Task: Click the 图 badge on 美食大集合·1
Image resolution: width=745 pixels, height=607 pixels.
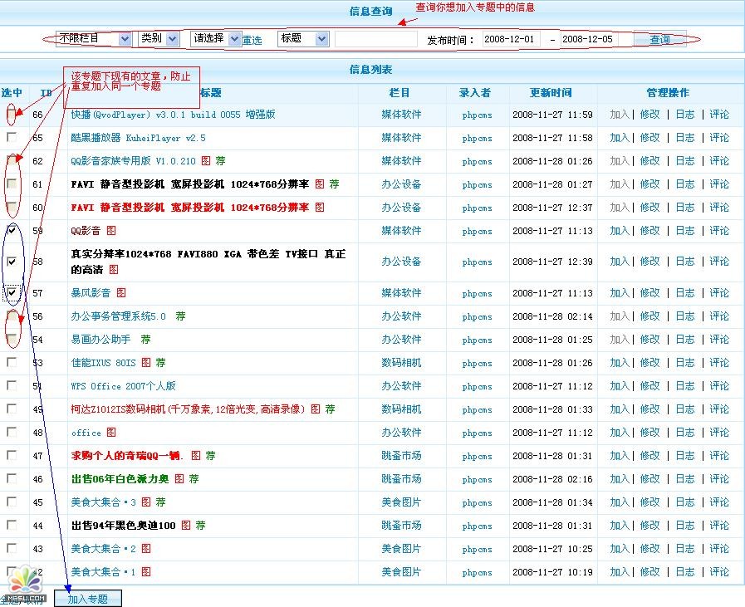Action: [x=145, y=572]
